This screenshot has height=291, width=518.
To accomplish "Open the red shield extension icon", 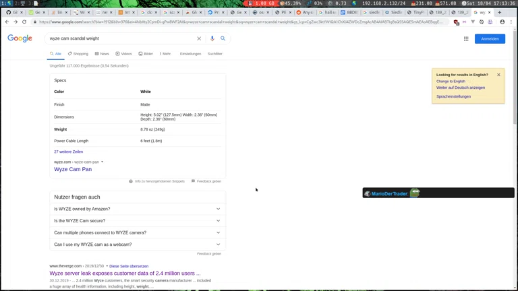I will [456, 22].
